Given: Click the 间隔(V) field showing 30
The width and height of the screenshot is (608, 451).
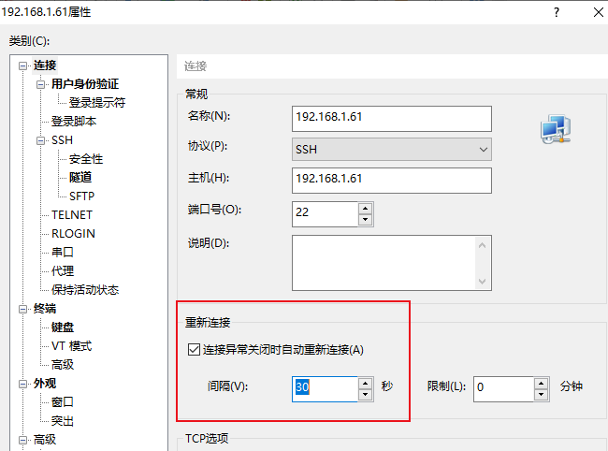Looking at the screenshot, I should point(325,389).
